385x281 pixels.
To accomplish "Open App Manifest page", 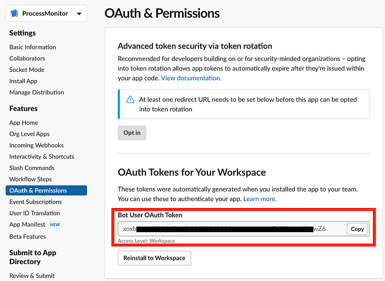I will tap(28, 224).
